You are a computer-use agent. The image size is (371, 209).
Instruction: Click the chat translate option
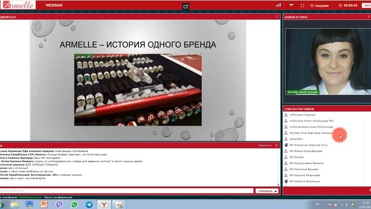click(x=265, y=145)
